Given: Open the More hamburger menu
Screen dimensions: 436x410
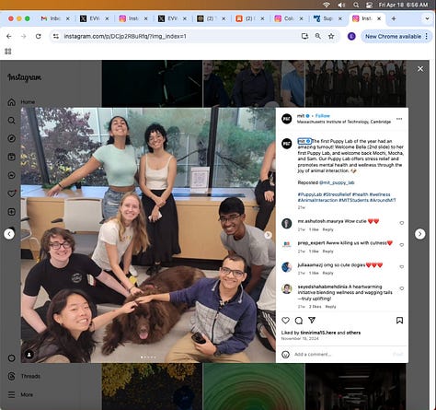Looking at the screenshot, I should click(x=20, y=394).
